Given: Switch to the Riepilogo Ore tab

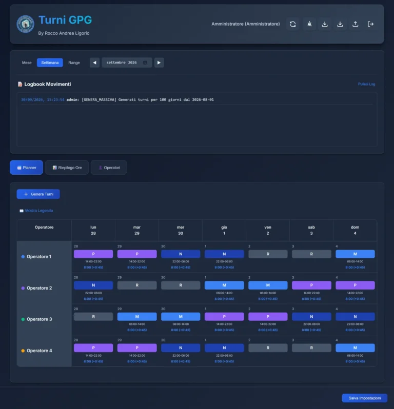Looking at the screenshot, I should [x=67, y=168].
